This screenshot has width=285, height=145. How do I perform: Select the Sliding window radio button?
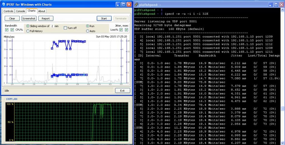pos(28,26)
